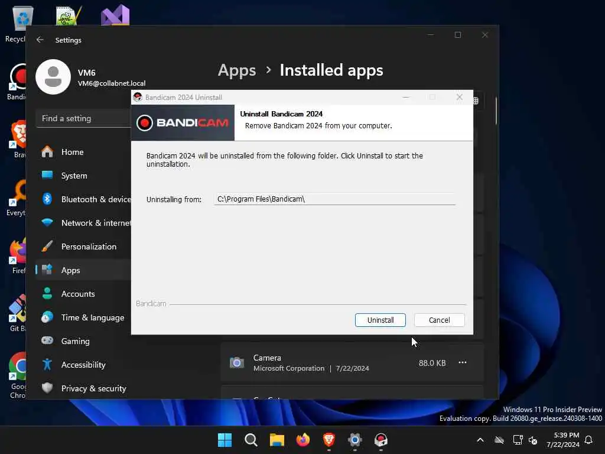Go back in Settings window
Image resolution: width=605 pixels, height=454 pixels.
(40, 40)
